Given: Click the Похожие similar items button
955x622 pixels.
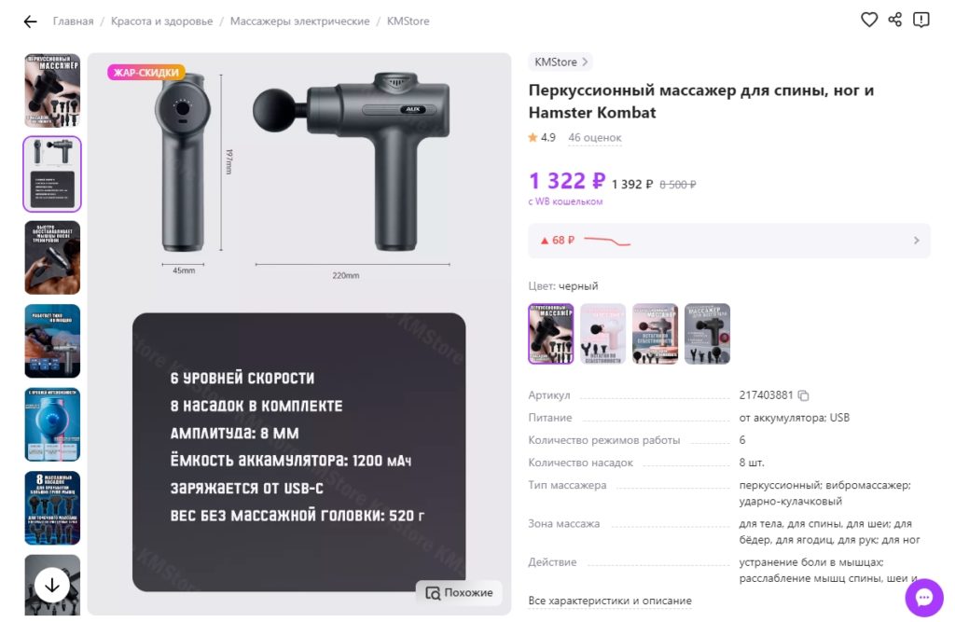Looking at the screenshot, I should (x=459, y=593).
